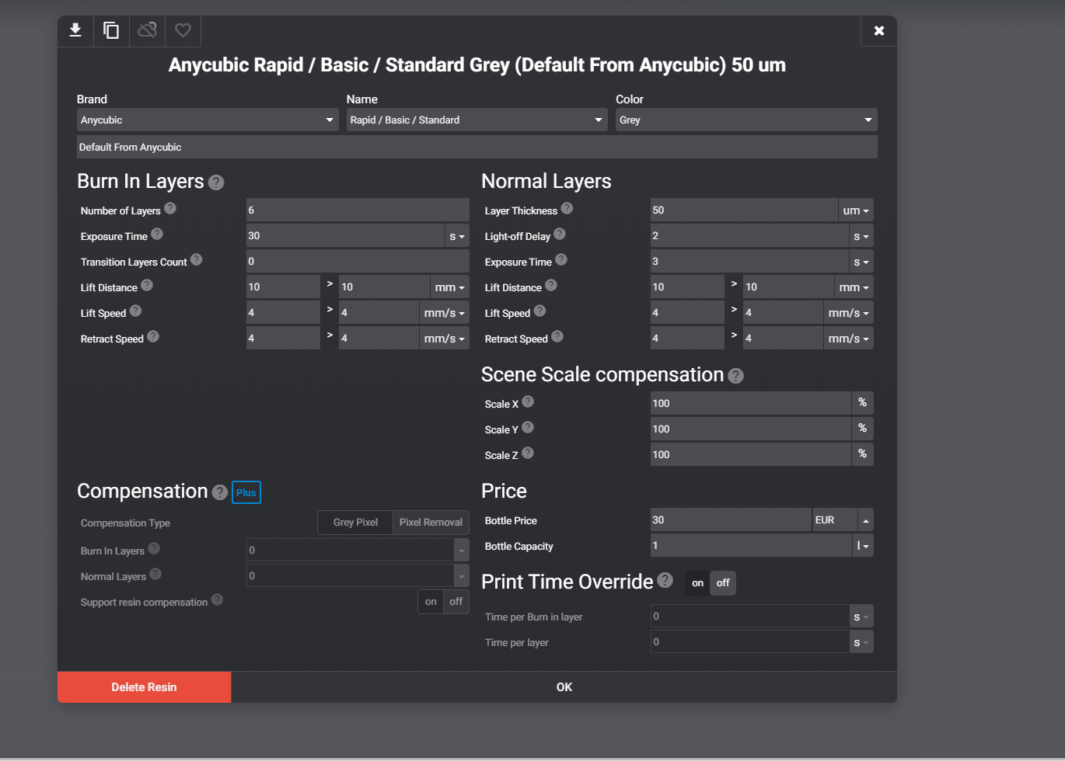Select the Grey Pixel compensation type

tap(355, 523)
